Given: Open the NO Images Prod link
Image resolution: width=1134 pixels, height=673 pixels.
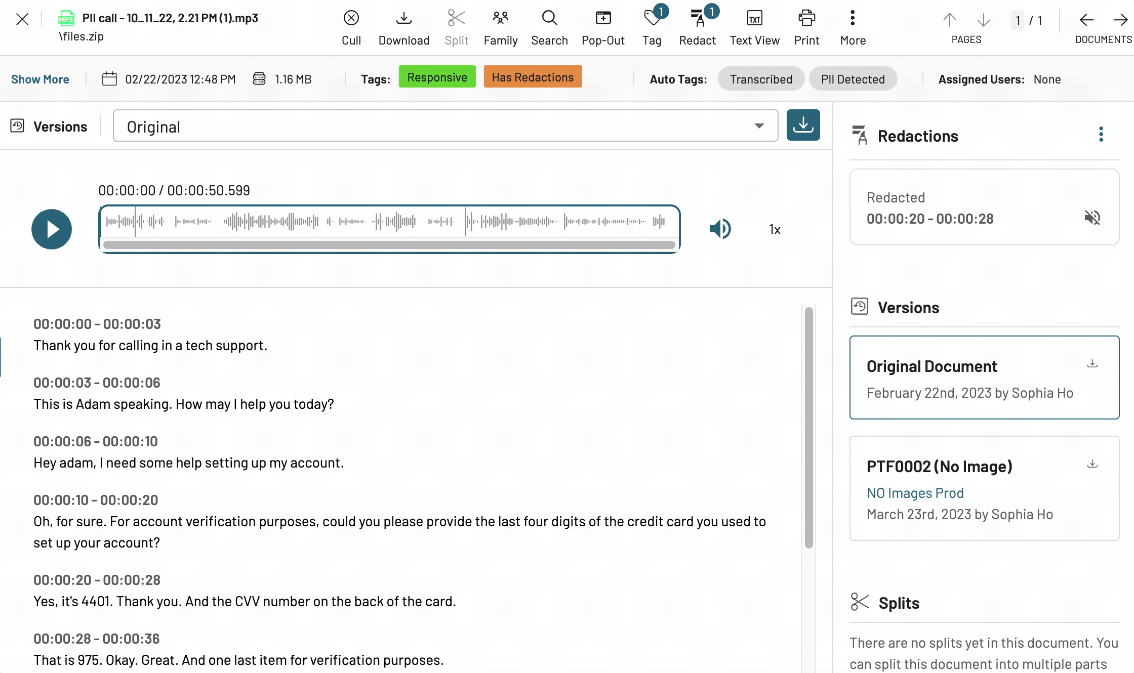Looking at the screenshot, I should point(915,493).
